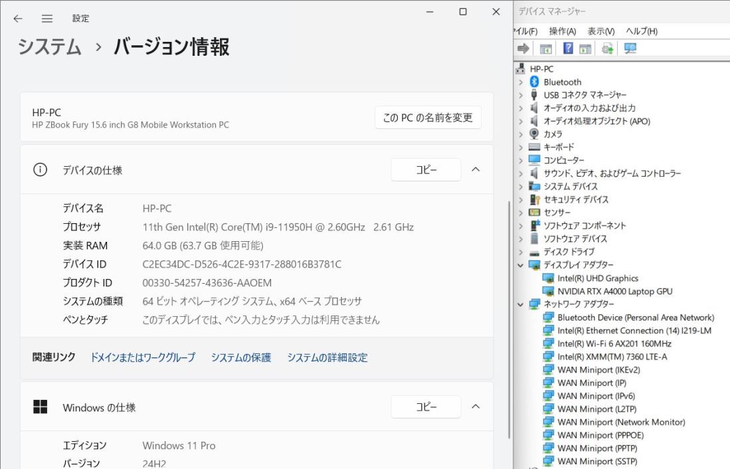Open the 操作(A) menu

(562, 31)
